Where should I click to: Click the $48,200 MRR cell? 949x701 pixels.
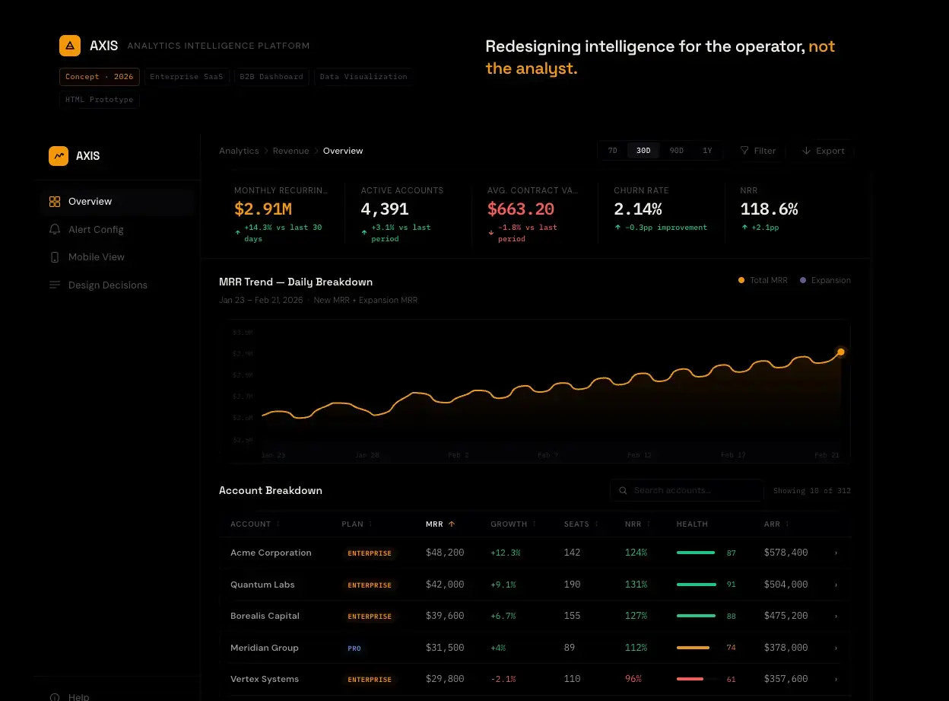(445, 553)
